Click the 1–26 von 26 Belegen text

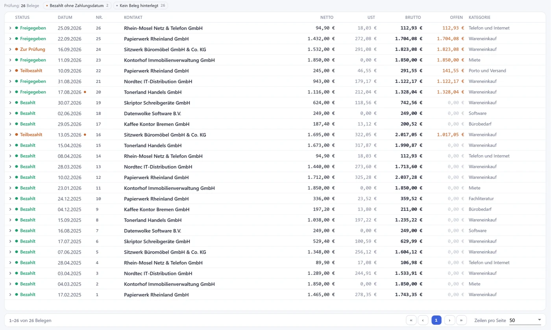30,321
